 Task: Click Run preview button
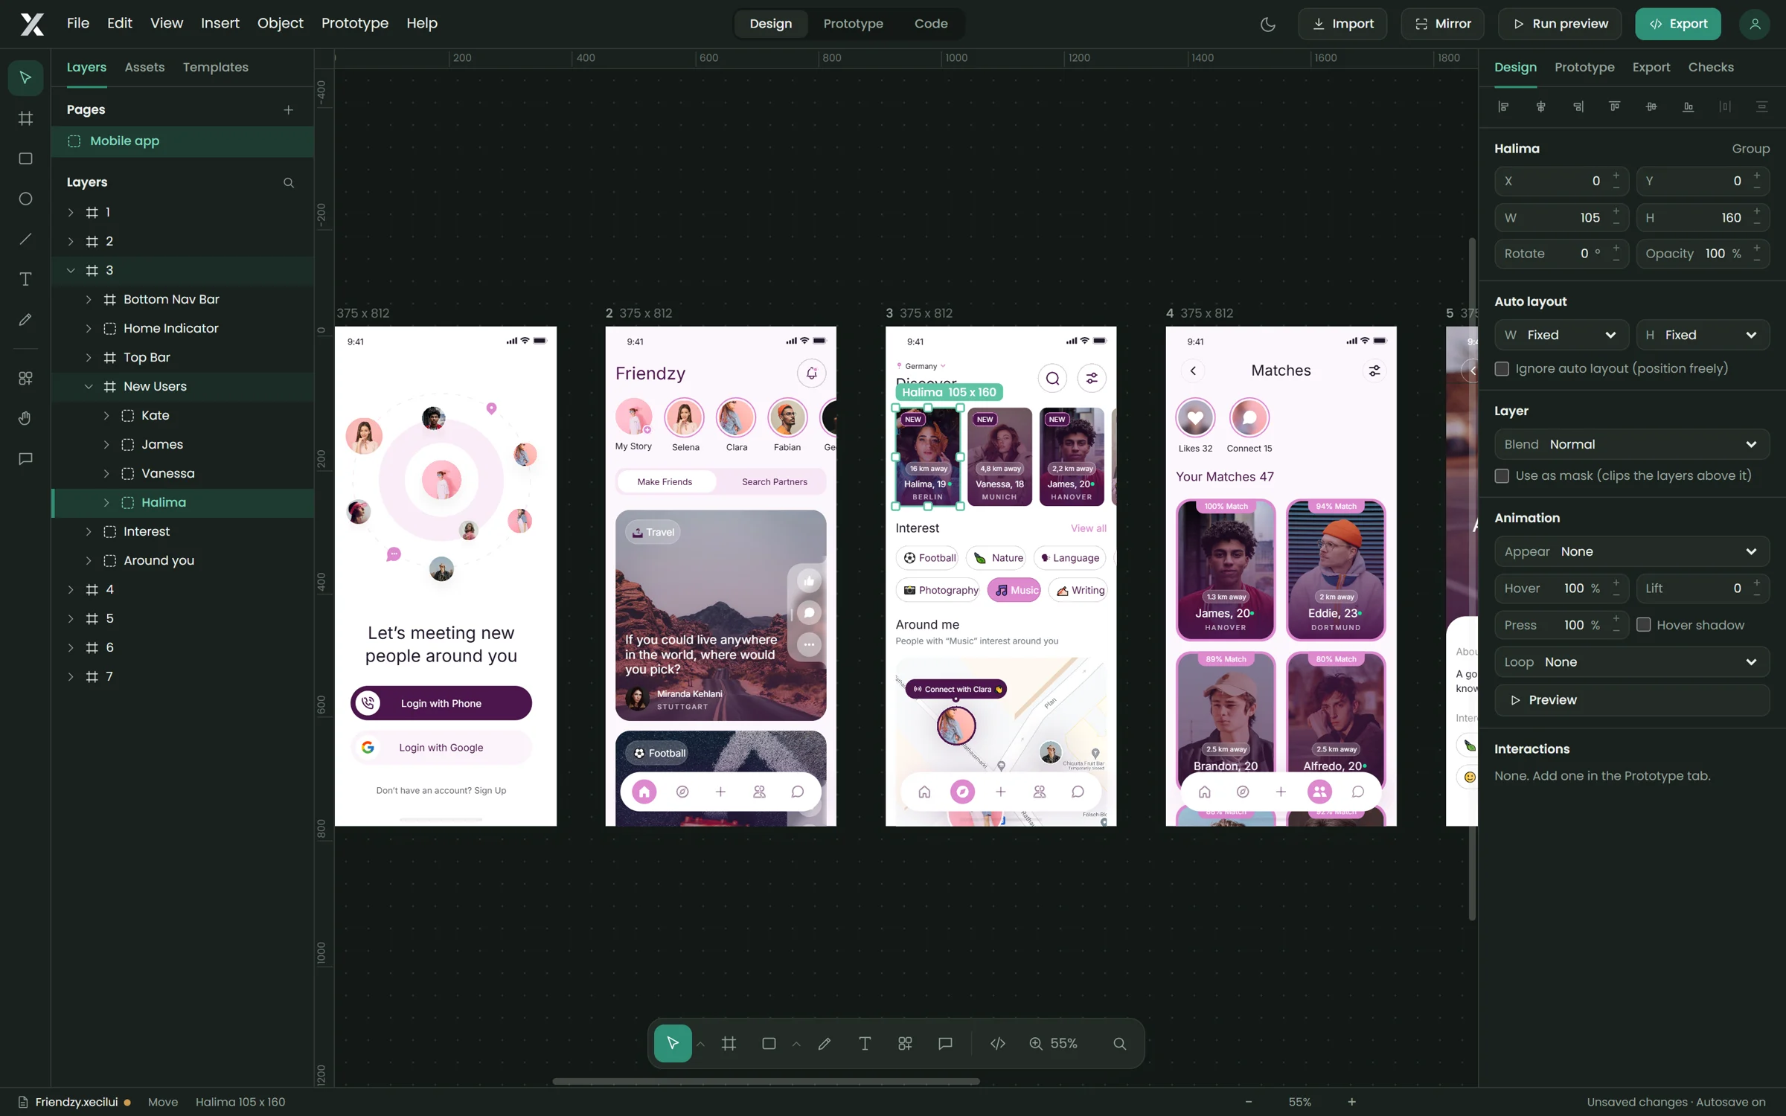click(1560, 24)
